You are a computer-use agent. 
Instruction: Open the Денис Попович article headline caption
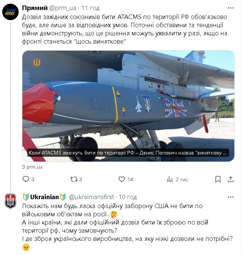click(128, 153)
